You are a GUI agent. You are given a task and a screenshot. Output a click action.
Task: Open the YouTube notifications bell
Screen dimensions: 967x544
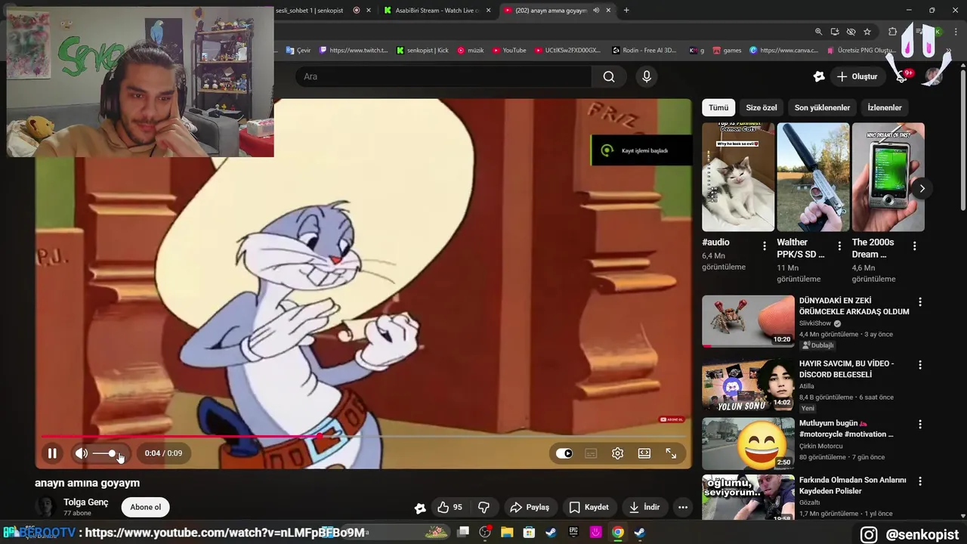pyautogui.click(x=902, y=76)
